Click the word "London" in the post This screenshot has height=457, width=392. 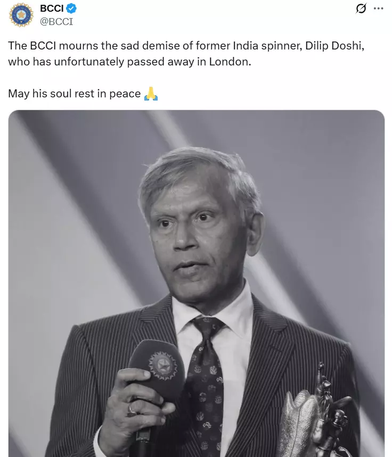click(230, 61)
